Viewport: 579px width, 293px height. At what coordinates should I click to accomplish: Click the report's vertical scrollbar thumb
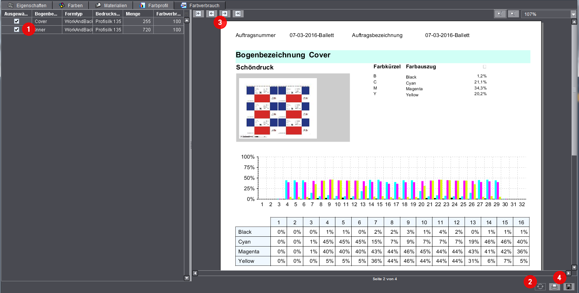(574, 89)
